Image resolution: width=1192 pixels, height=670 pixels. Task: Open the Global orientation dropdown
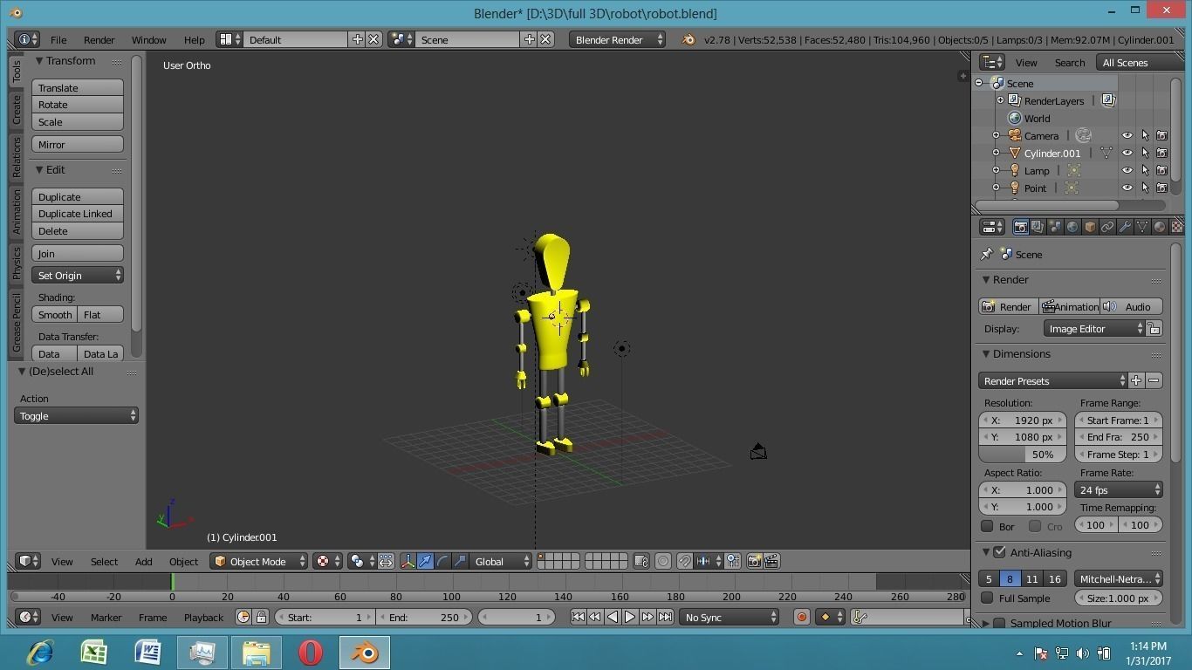coord(501,562)
